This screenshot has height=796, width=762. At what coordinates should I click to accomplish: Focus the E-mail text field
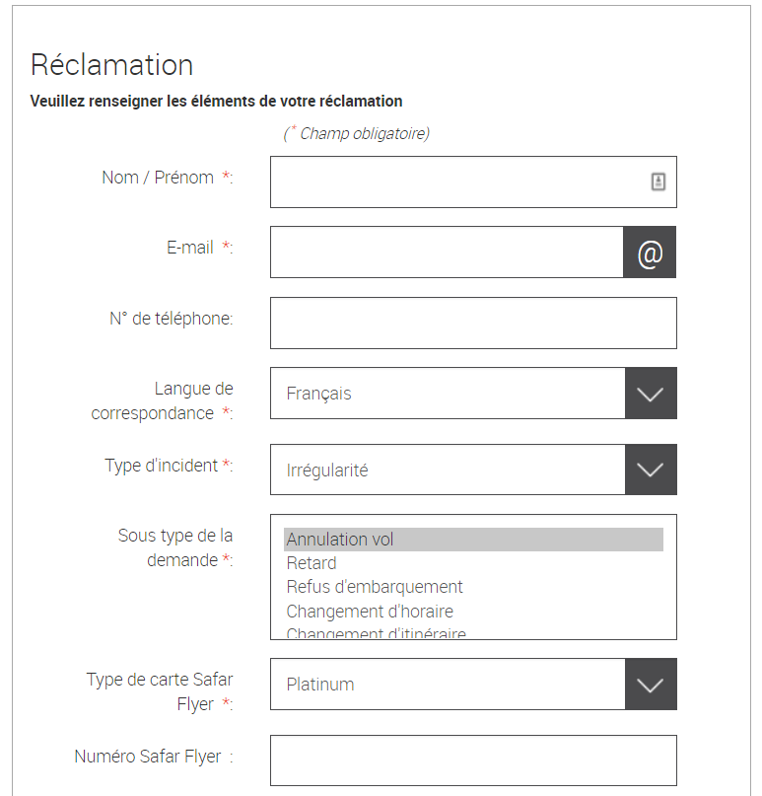click(x=447, y=253)
